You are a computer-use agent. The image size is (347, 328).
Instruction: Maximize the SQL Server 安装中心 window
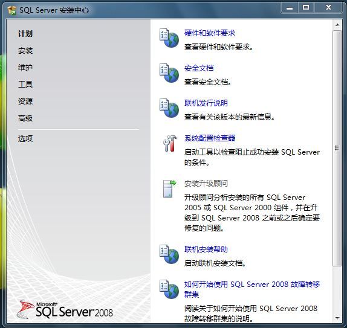pos(306,8)
